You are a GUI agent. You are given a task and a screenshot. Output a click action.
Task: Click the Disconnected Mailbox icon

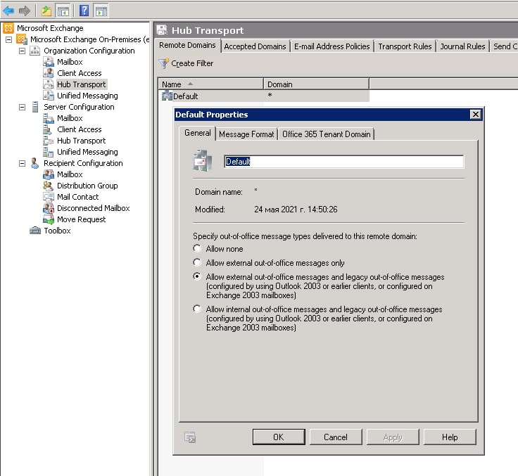point(49,208)
